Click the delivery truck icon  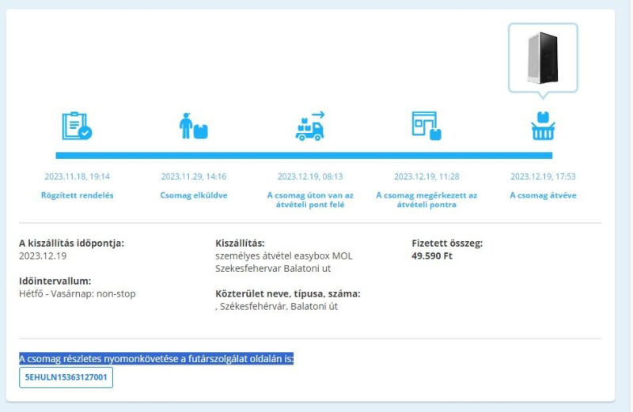click(309, 126)
